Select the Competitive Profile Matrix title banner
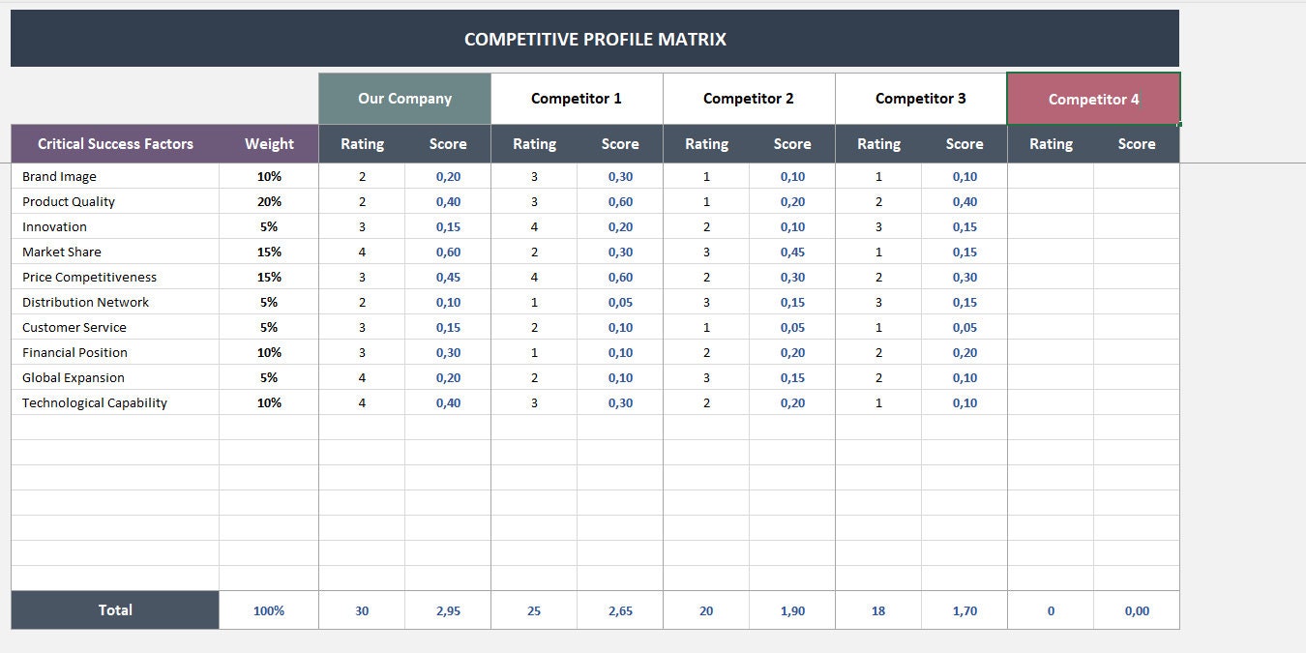Image resolution: width=1306 pixels, height=653 pixels. (594, 39)
